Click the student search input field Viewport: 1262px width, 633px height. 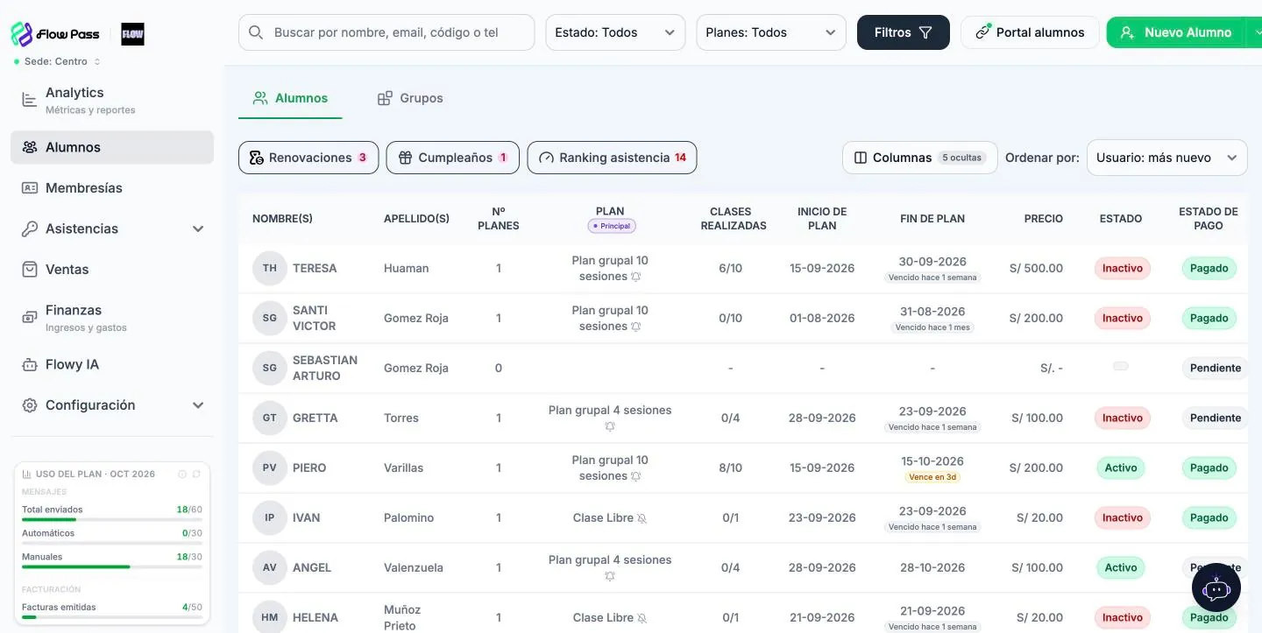click(x=386, y=32)
